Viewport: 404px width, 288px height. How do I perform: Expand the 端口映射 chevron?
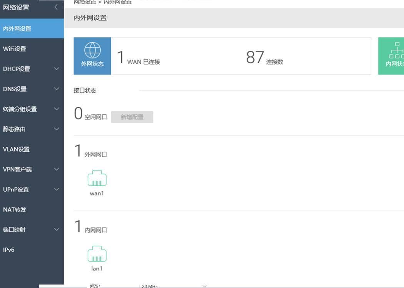(x=57, y=229)
